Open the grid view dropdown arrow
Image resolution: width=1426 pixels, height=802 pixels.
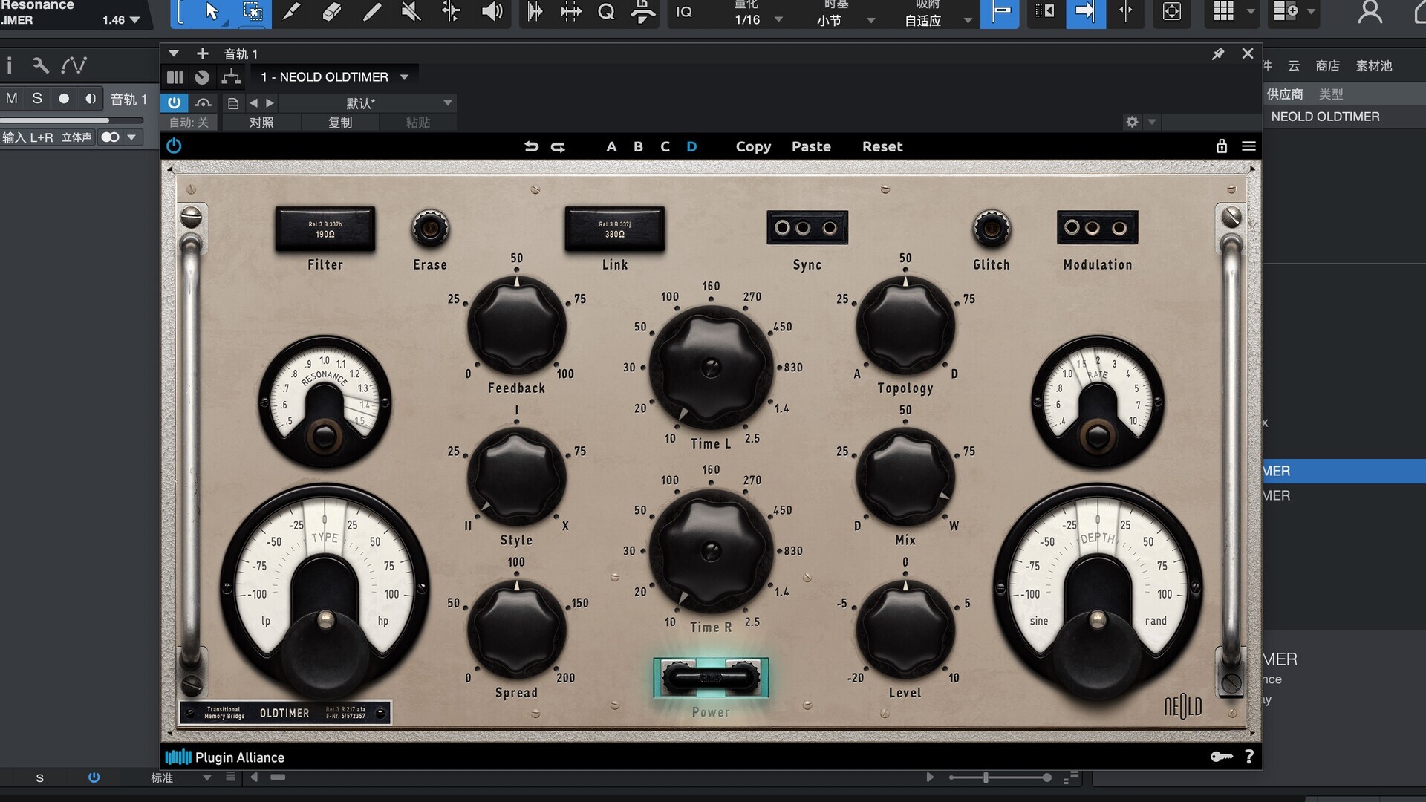(x=1251, y=11)
